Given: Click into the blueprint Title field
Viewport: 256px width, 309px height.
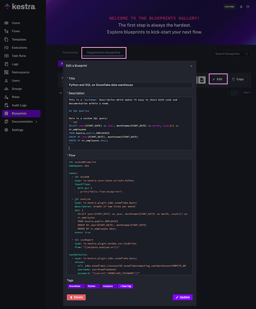Looking at the screenshot, I should point(130,85).
